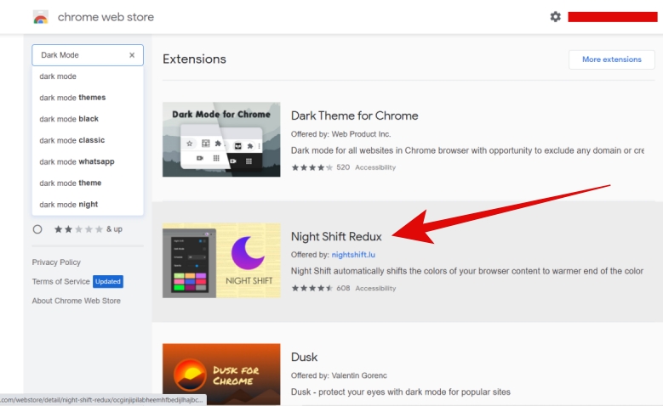Click Accessibility tag under Dark Theme for Chrome
Screen dimensions: 663x406
coord(375,167)
